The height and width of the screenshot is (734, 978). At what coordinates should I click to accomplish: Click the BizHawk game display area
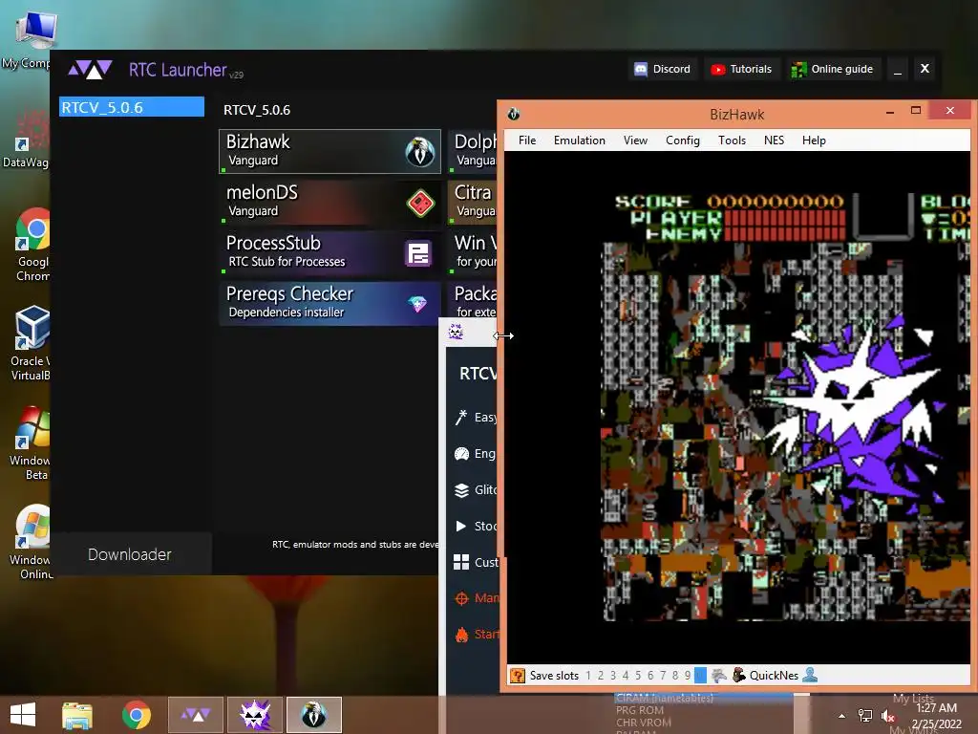(x=737, y=407)
